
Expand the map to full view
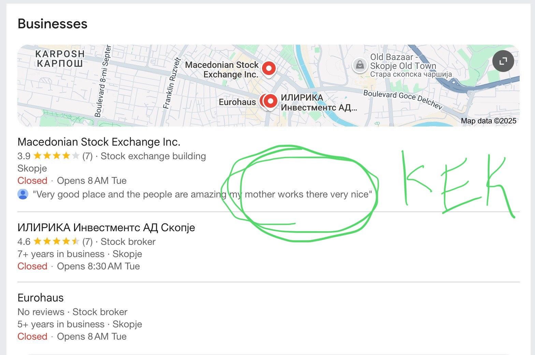point(503,61)
